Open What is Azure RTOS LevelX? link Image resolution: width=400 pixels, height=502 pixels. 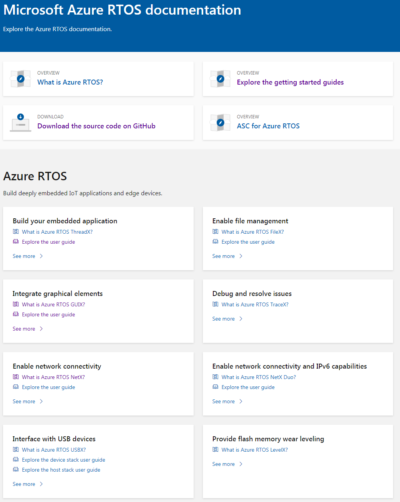[255, 450]
